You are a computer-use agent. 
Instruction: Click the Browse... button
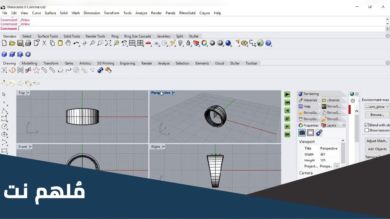(x=377, y=115)
